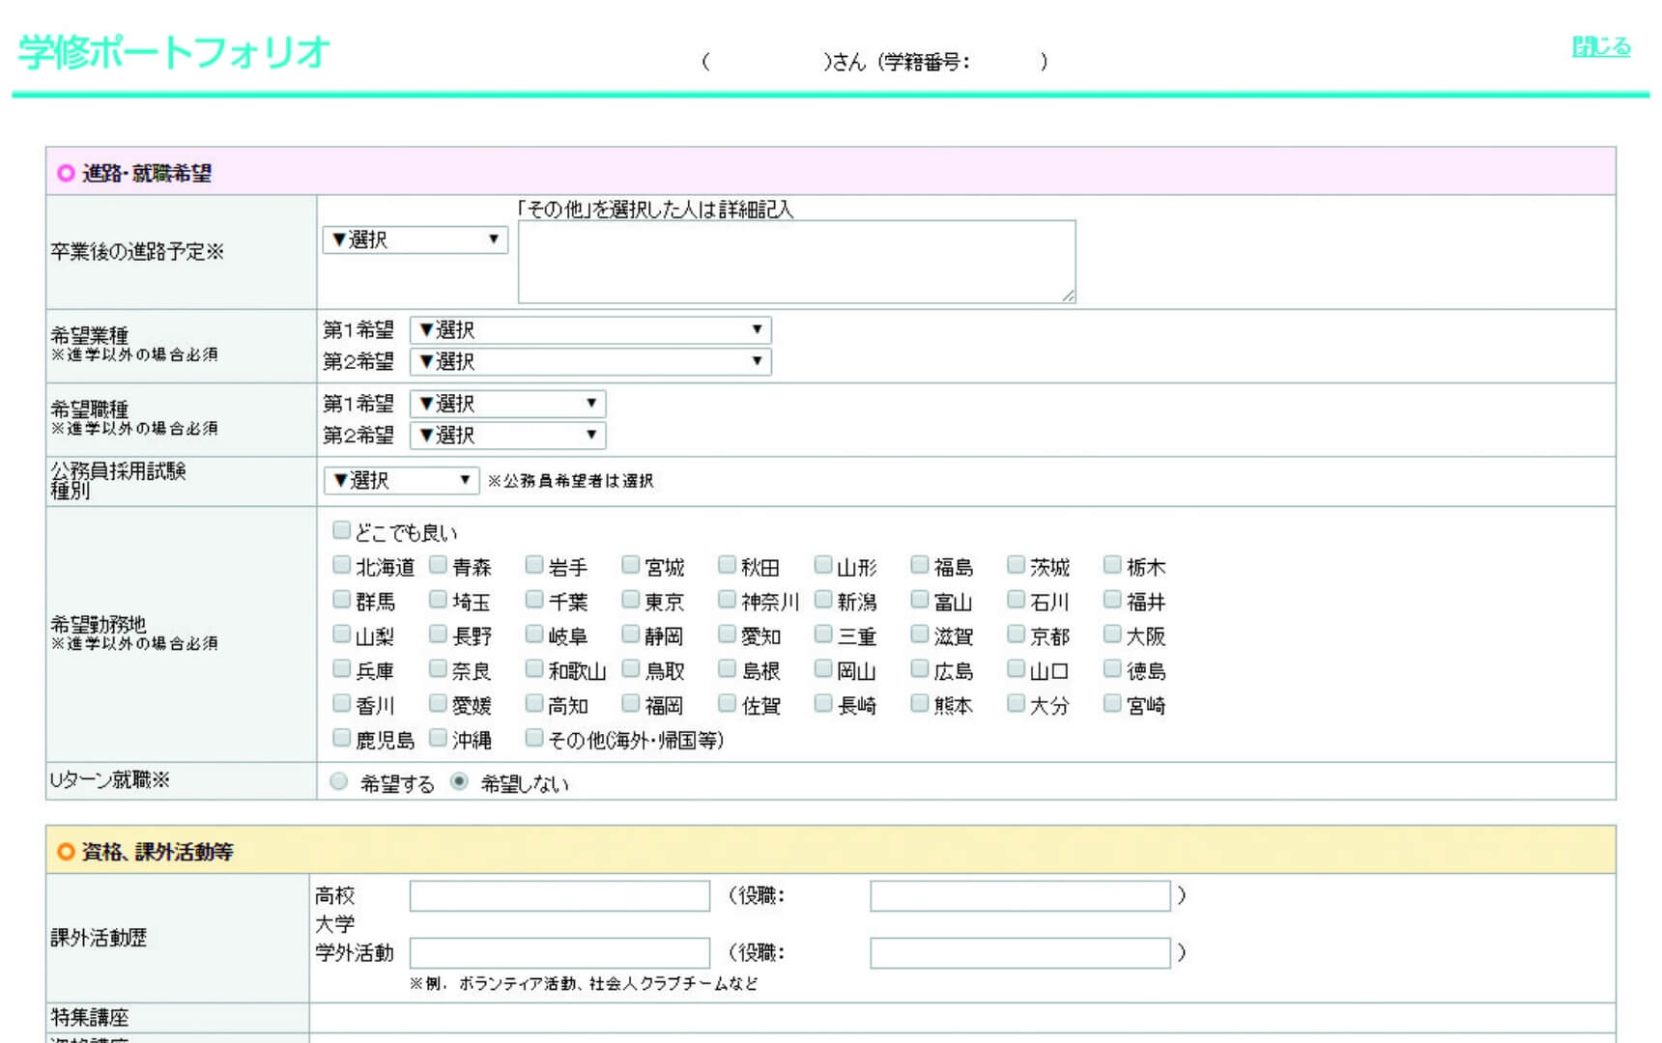Open 希望職種 第1希望 dropdown

point(507,404)
